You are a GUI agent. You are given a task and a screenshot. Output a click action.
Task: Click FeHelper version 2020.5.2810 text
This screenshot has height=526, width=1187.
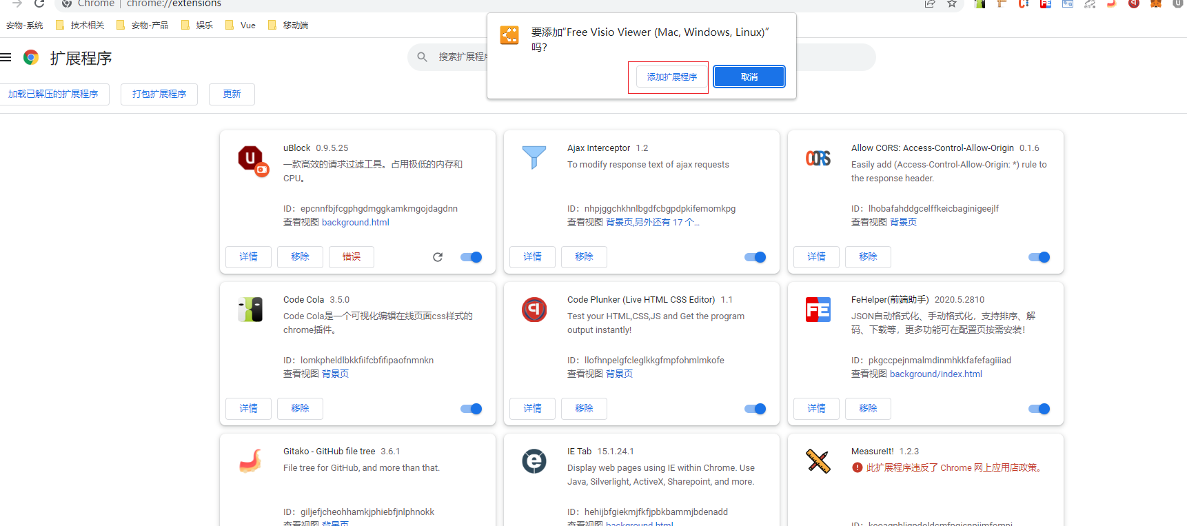(960, 300)
